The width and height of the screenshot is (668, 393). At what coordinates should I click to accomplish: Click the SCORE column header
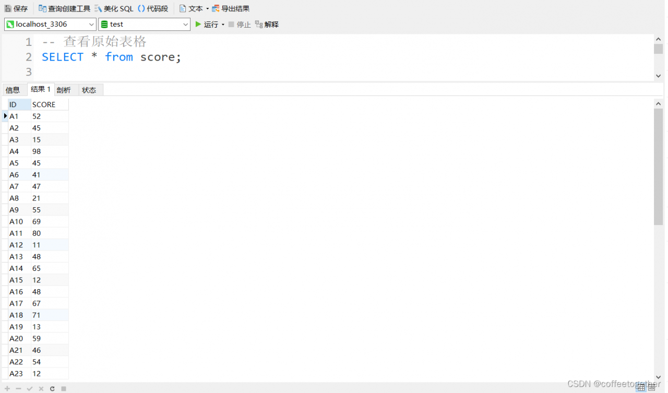(x=50, y=104)
